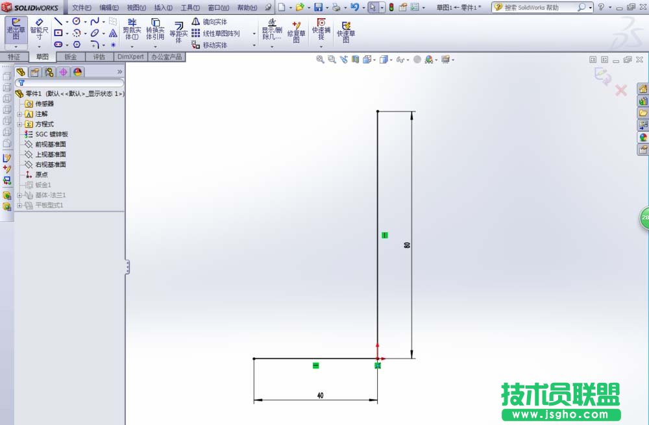649x425 pixels.
Task: Expand the 平板型式1 tree node
Action: (19, 205)
